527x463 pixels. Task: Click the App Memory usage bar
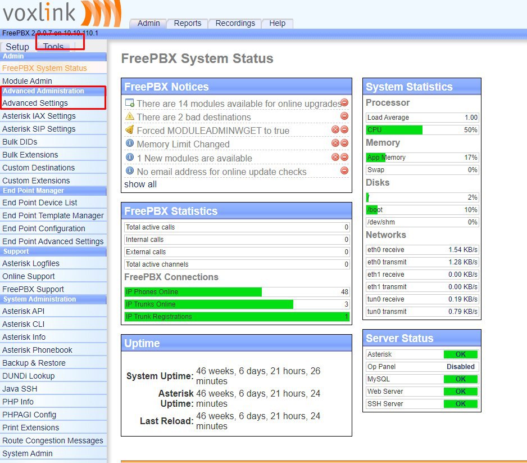coord(422,158)
